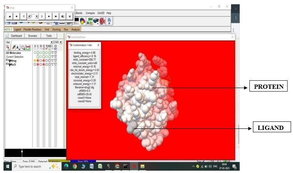This screenshot has width=293, height=173.
Task: Click the 3D glasses stereo icon
Action: (x=95, y=21)
